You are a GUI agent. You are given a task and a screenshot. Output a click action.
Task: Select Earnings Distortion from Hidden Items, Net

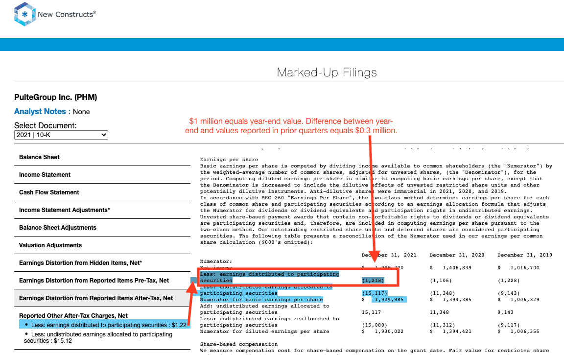point(102,263)
